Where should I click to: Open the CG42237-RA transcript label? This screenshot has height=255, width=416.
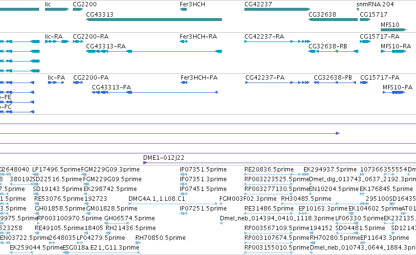pos(264,36)
